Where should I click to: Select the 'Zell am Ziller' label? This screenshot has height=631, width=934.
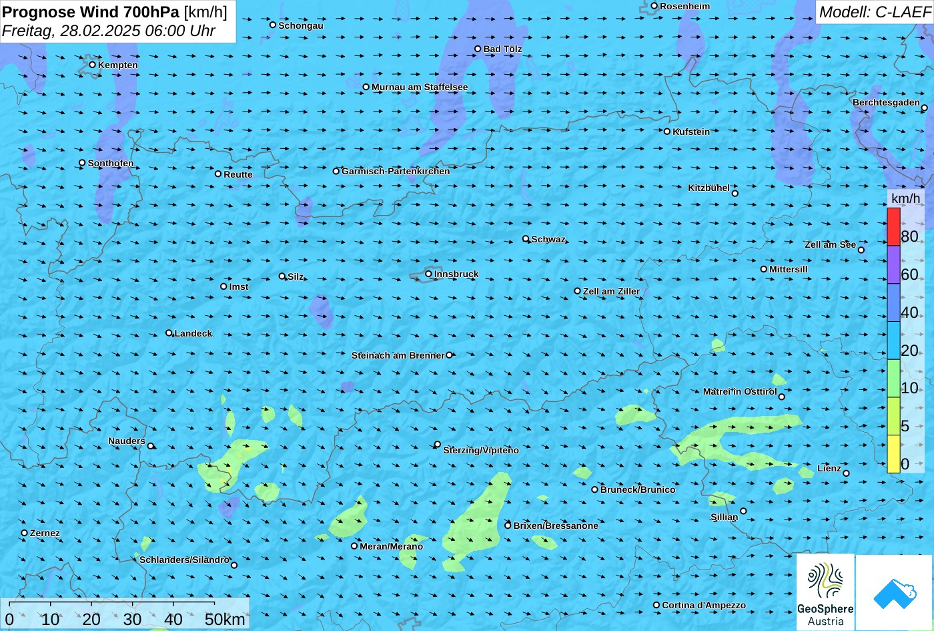(x=612, y=292)
